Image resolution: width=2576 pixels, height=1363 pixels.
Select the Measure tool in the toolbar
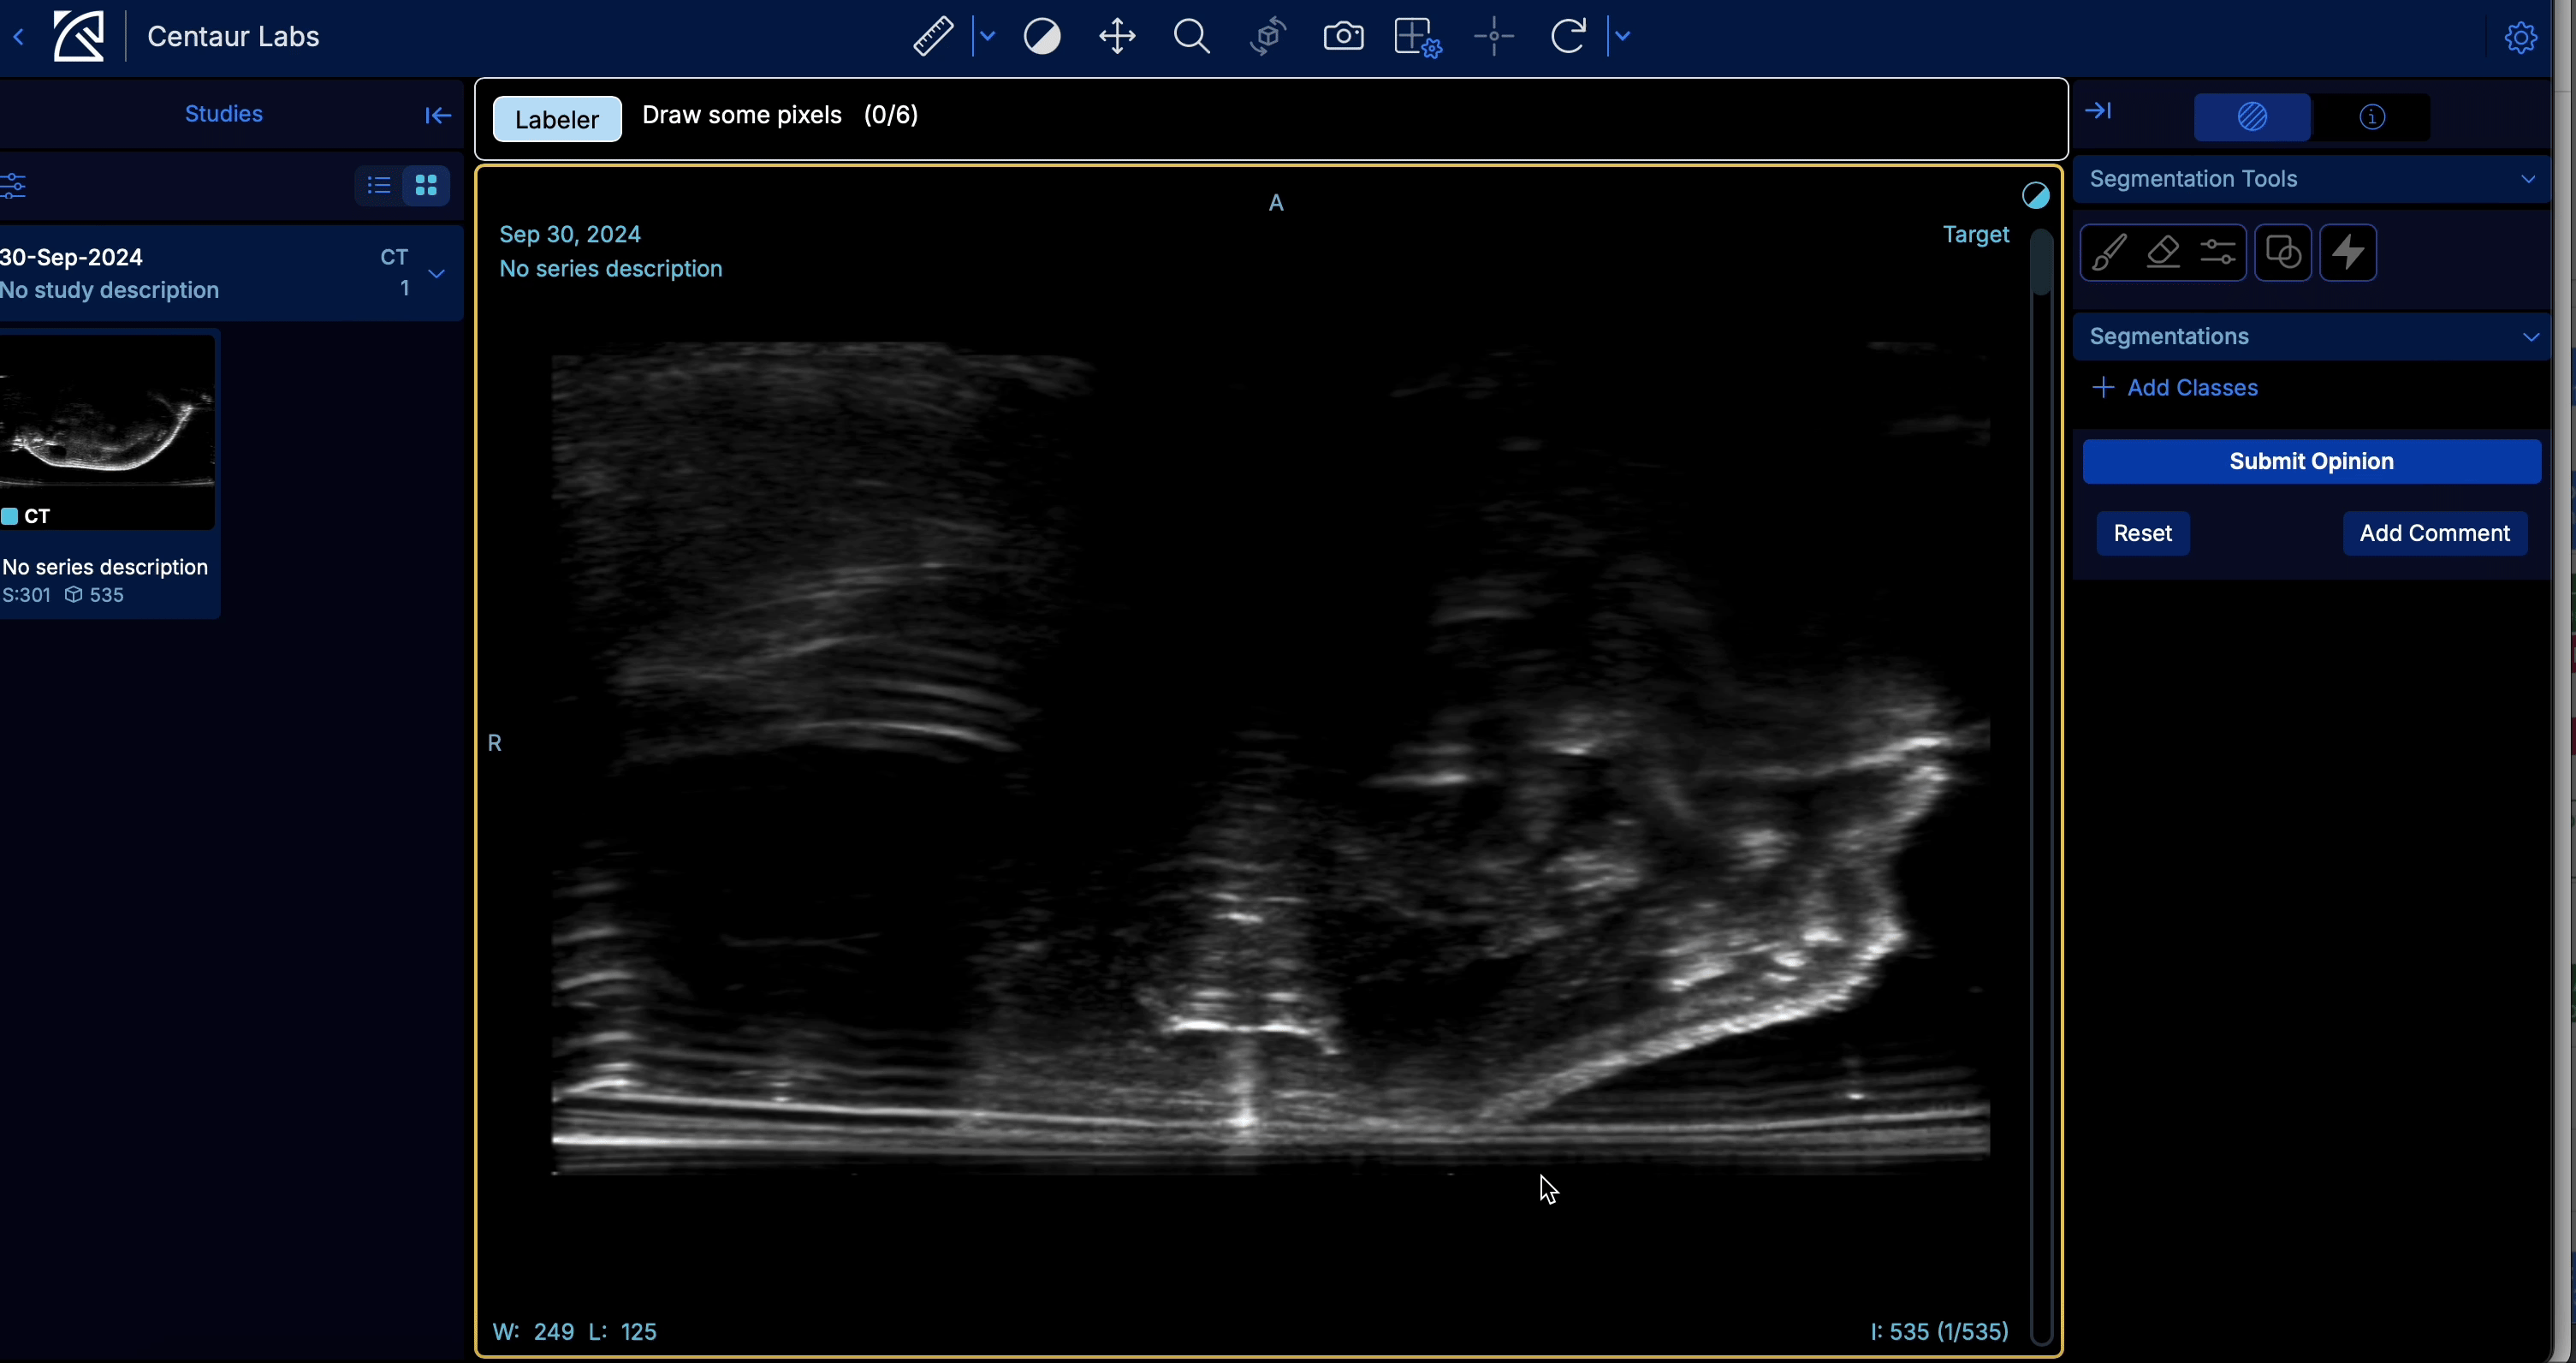[x=932, y=36]
